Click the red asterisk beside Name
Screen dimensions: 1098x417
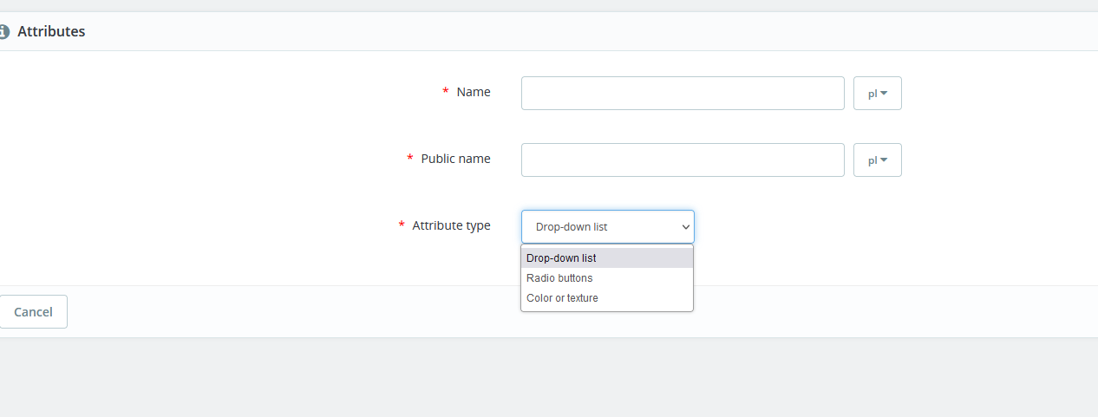tap(446, 92)
